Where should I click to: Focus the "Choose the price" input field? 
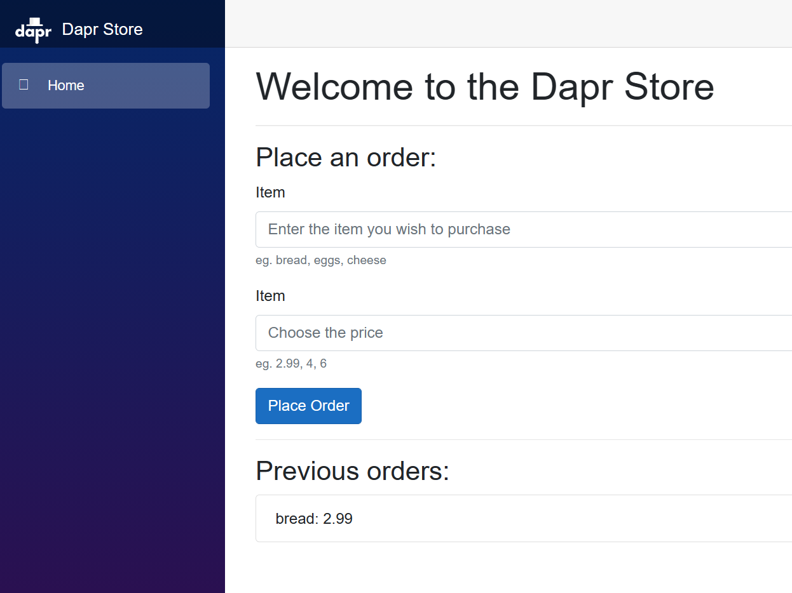(522, 333)
